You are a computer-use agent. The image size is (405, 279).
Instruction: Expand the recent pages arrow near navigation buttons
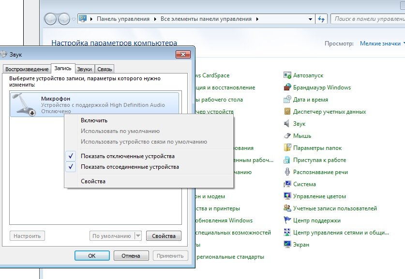click(74, 19)
